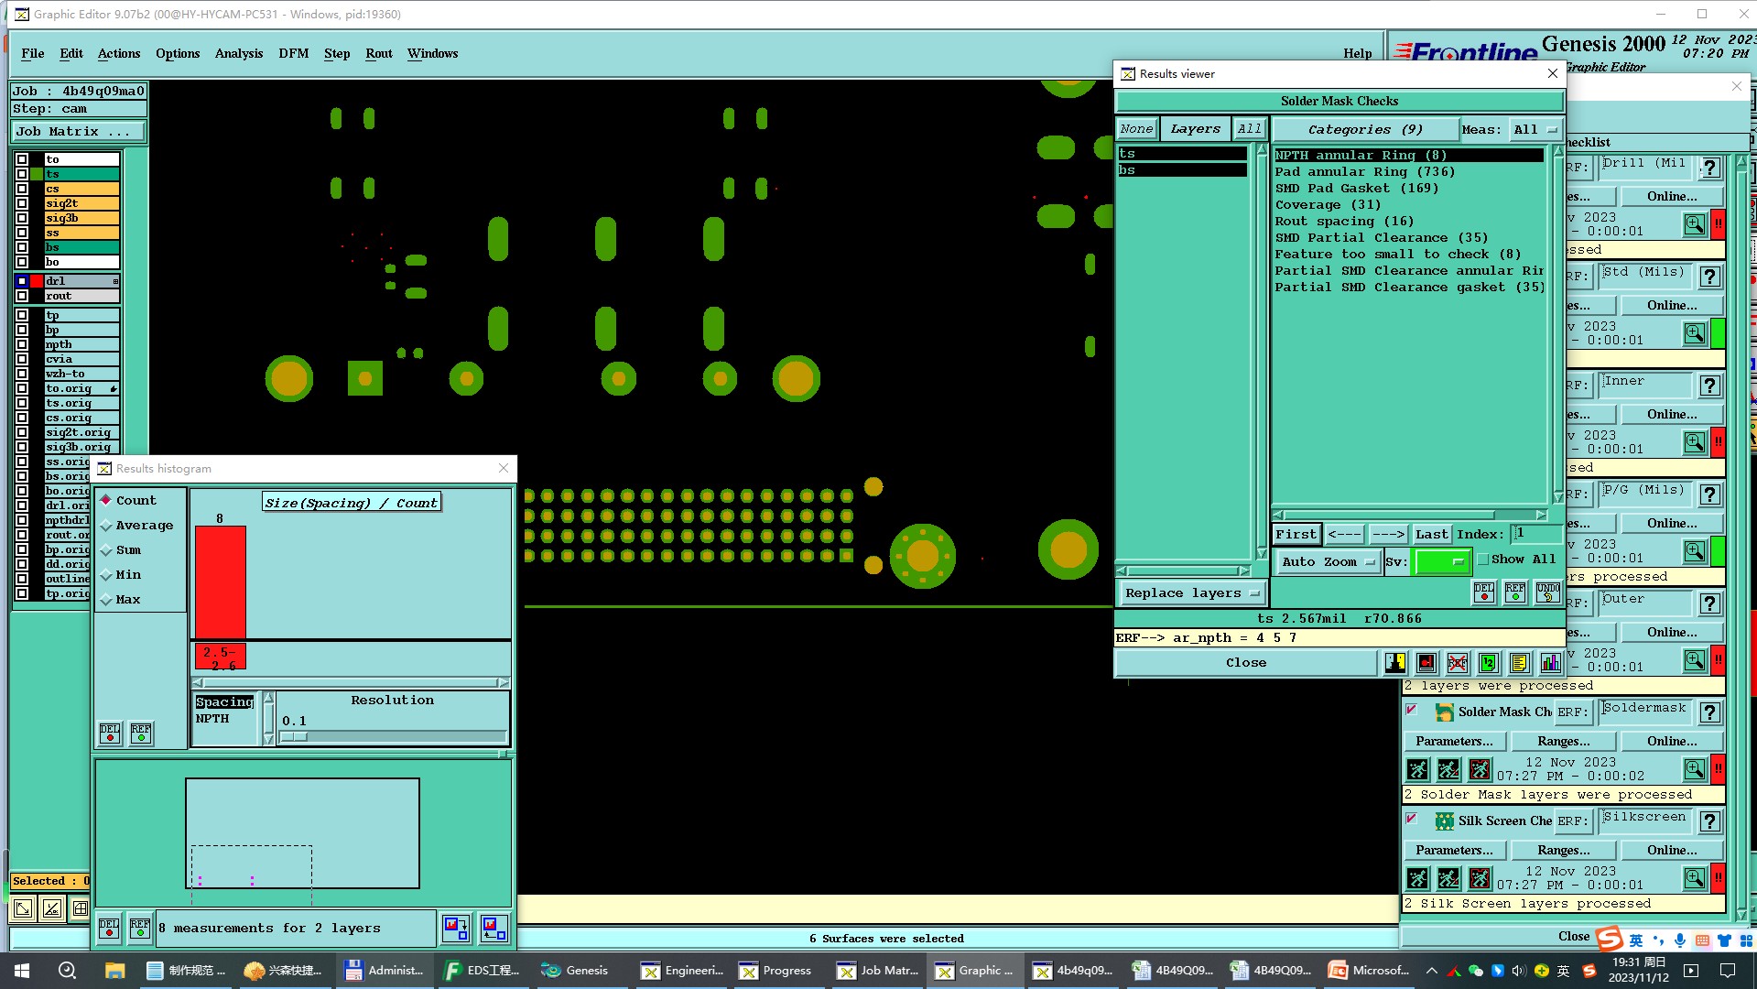Click the REF icon left of UNDO in Results viewer
The width and height of the screenshot is (1757, 989).
click(1515, 592)
